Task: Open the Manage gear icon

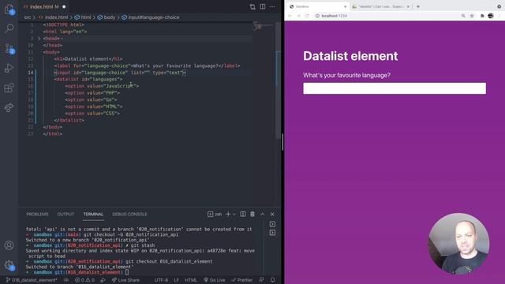Action: pyautogui.click(x=9, y=265)
